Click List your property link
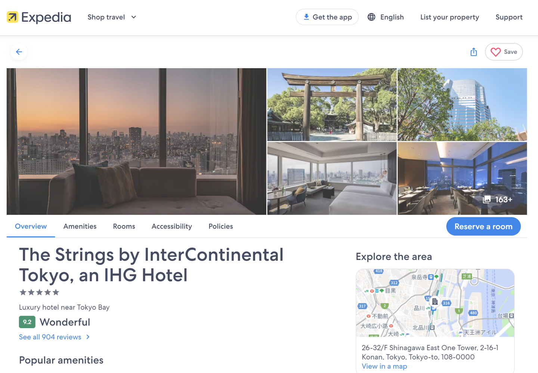The height and width of the screenshot is (373, 538). pyautogui.click(x=449, y=17)
